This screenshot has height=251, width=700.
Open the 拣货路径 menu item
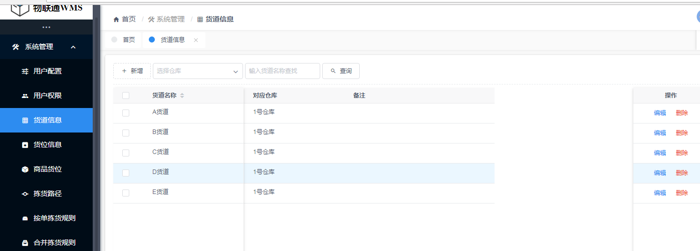click(46, 194)
